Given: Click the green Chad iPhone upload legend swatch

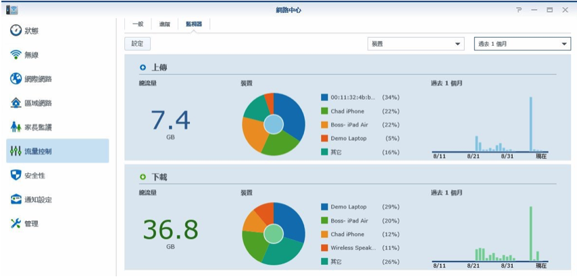Looking at the screenshot, I should tap(324, 111).
